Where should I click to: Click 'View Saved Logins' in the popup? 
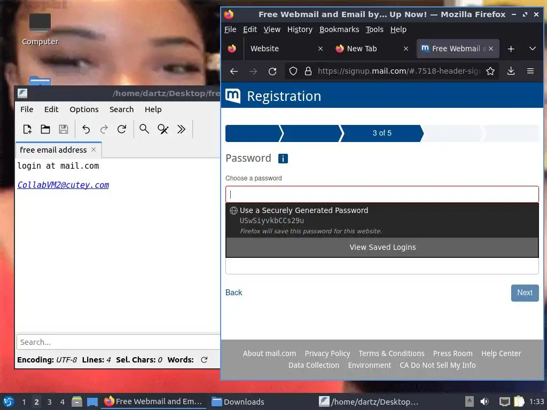pyautogui.click(x=382, y=247)
